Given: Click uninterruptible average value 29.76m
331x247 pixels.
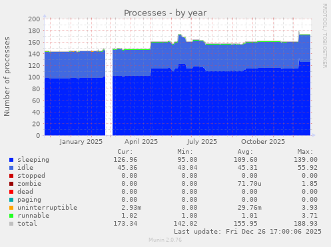Looking at the screenshot, I should tap(250, 208).
